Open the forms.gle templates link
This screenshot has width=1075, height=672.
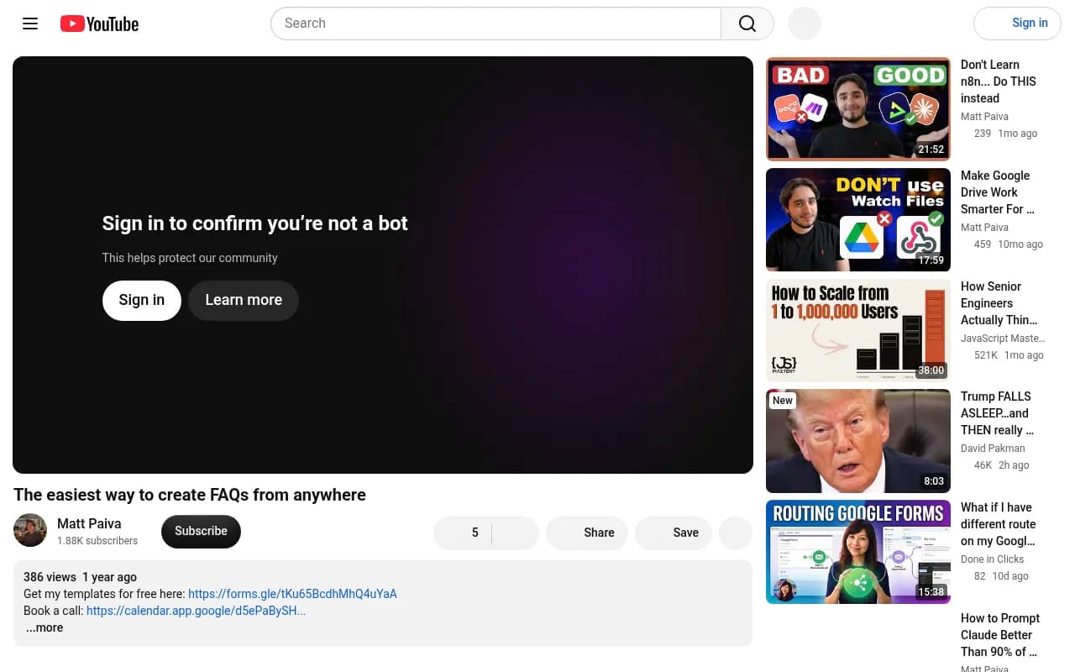coord(292,594)
